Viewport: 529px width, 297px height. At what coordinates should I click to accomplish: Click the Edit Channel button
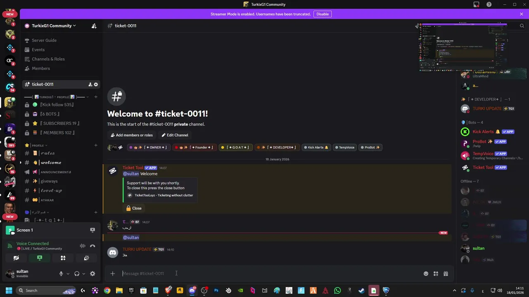click(x=175, y=135)
